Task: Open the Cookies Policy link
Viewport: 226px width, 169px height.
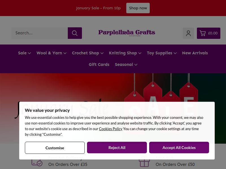Action: click(x=110, y=129)
